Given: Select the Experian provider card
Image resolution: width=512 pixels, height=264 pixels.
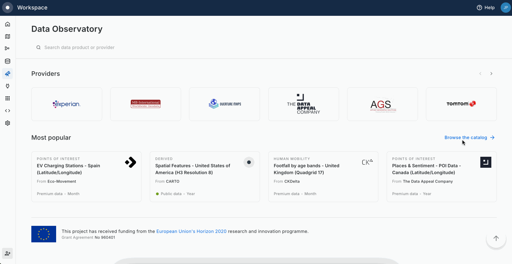Looking at the screenshot, I should 67,104.
